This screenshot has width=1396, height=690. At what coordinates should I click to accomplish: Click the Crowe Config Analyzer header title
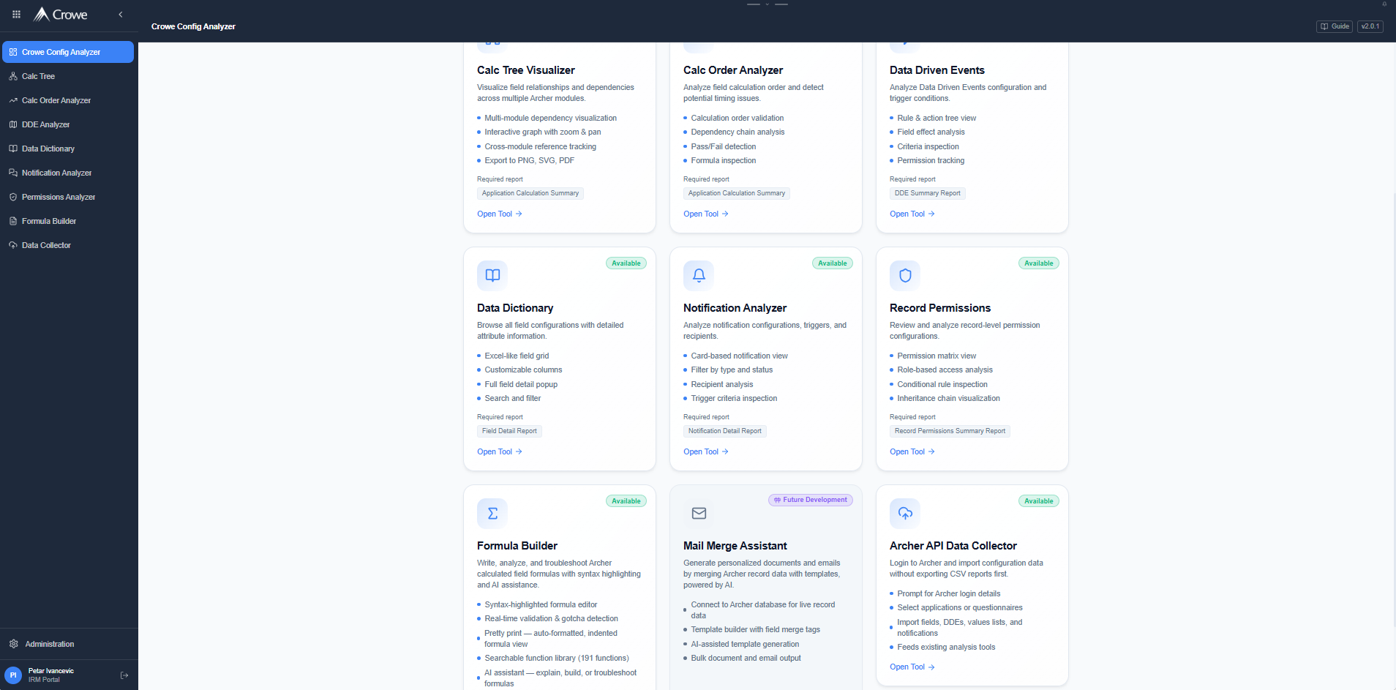tap(193, 26)
